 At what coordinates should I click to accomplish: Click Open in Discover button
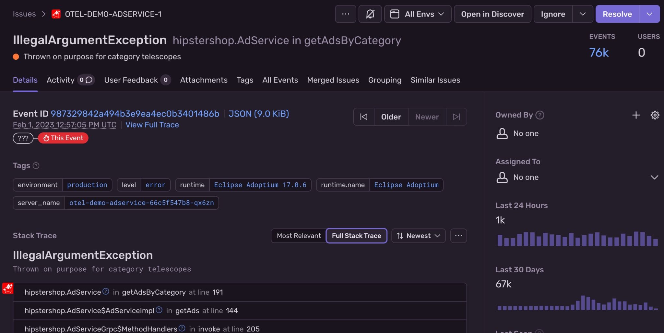492,14
